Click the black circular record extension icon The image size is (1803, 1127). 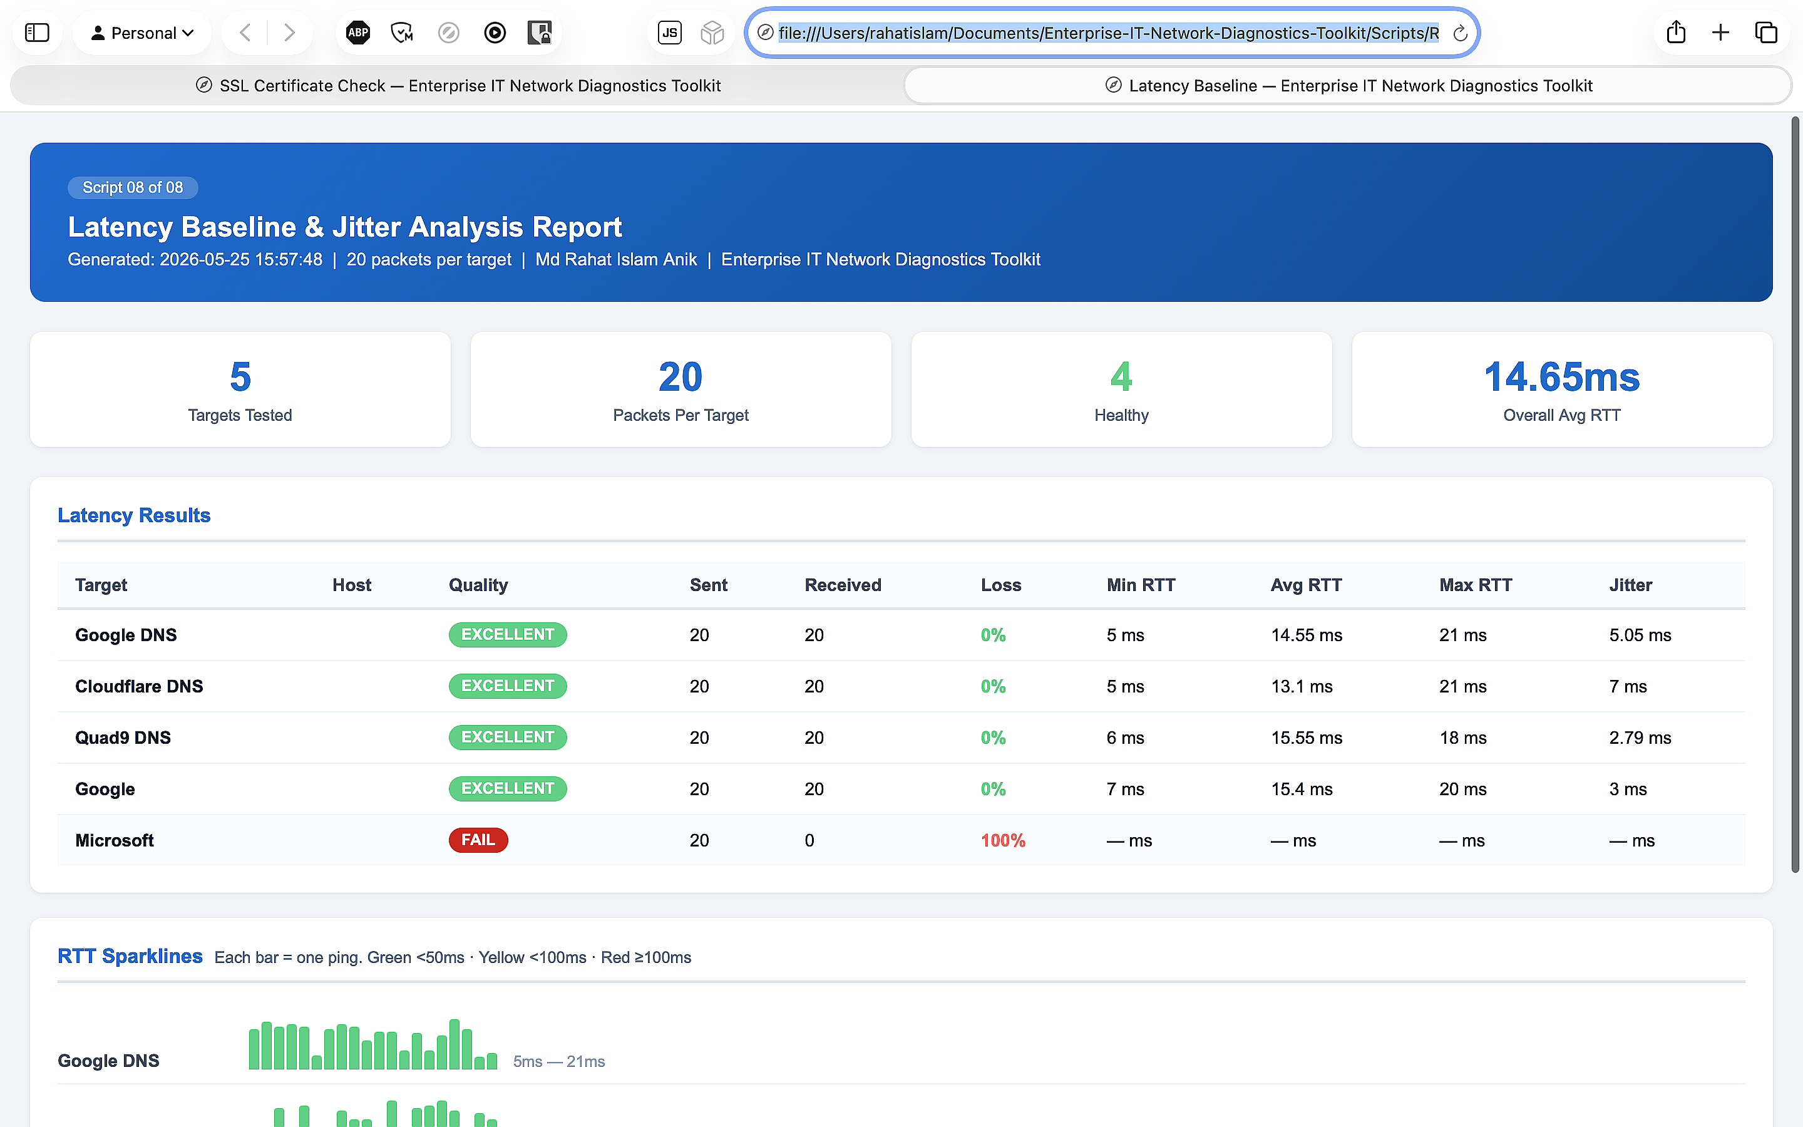click(495, 33)
